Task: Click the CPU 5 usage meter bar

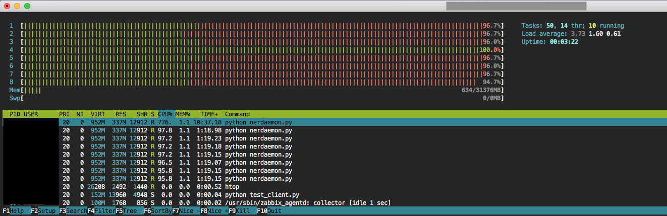Action: coord(262,58)
